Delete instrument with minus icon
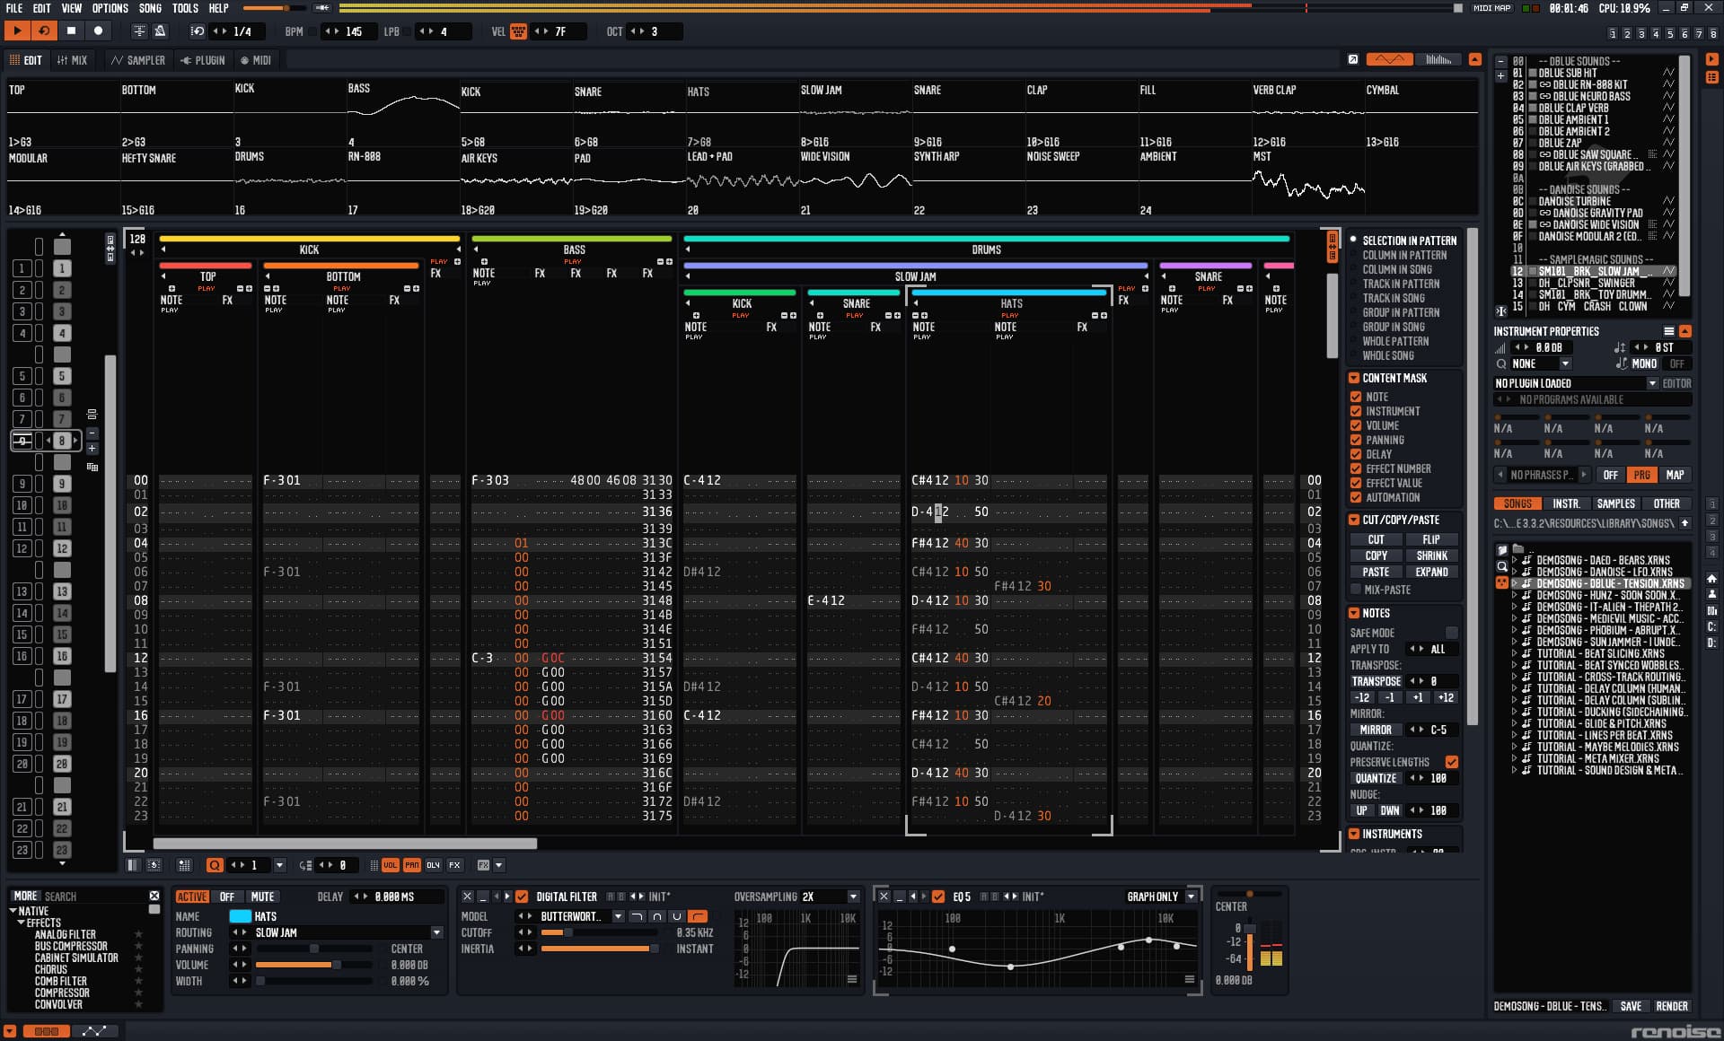Screen dimensions: 1724x1041 (1500, 61)
